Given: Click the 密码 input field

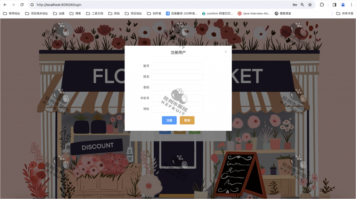Looking at the screenshot, I should pyautogui.click(x=177, y=87).
